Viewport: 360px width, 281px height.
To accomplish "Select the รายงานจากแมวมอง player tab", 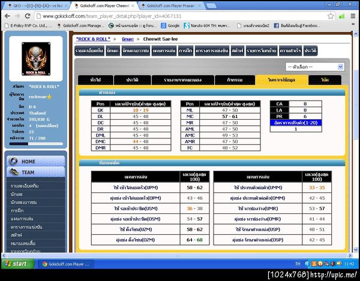I will click(183, 80).
